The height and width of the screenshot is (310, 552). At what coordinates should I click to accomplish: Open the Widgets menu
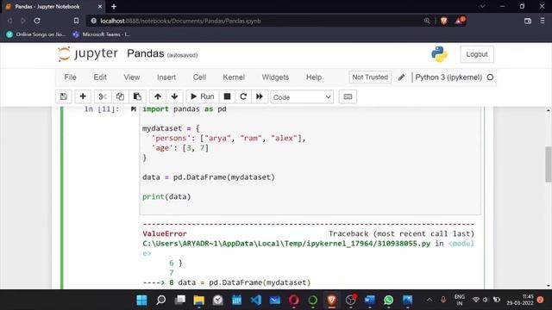point(275,77)
